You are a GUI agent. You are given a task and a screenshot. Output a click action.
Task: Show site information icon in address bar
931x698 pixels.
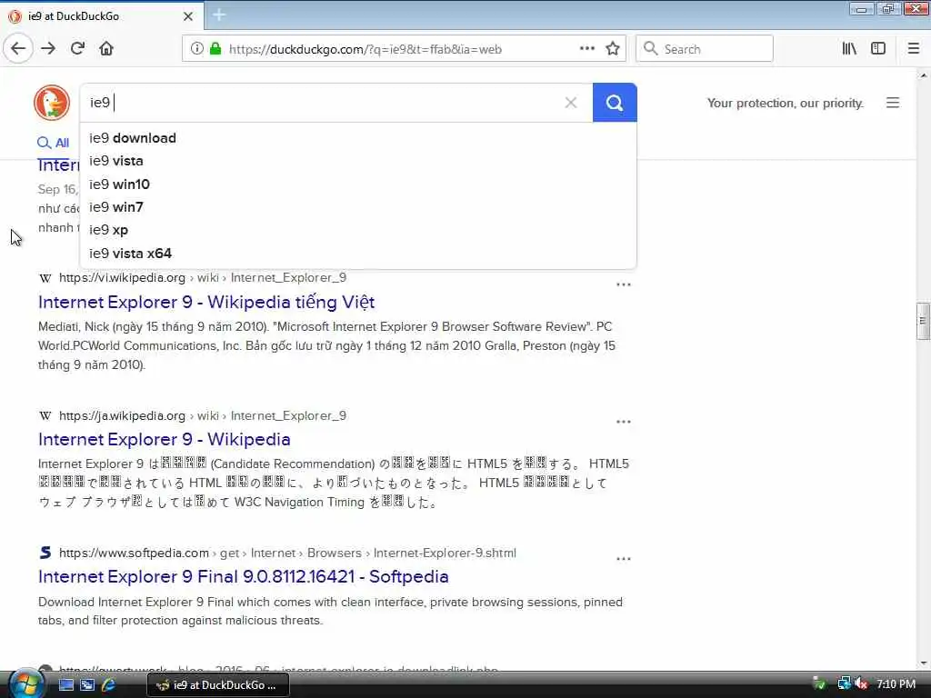[197, 49]
